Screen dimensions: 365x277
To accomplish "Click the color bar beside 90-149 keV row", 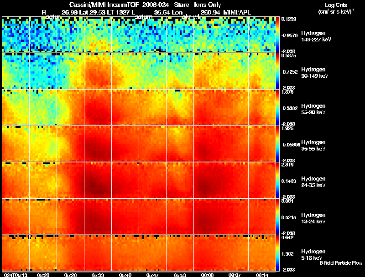I will pyautogui.click(x=278, y=71).
